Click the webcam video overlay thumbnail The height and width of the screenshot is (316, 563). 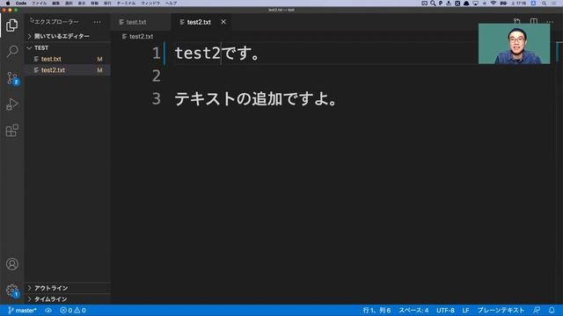click(514, 44)
